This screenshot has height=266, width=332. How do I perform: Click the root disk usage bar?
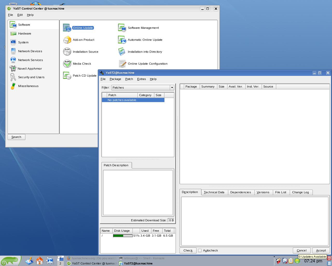pyautogui.click(x=123, y=236)
